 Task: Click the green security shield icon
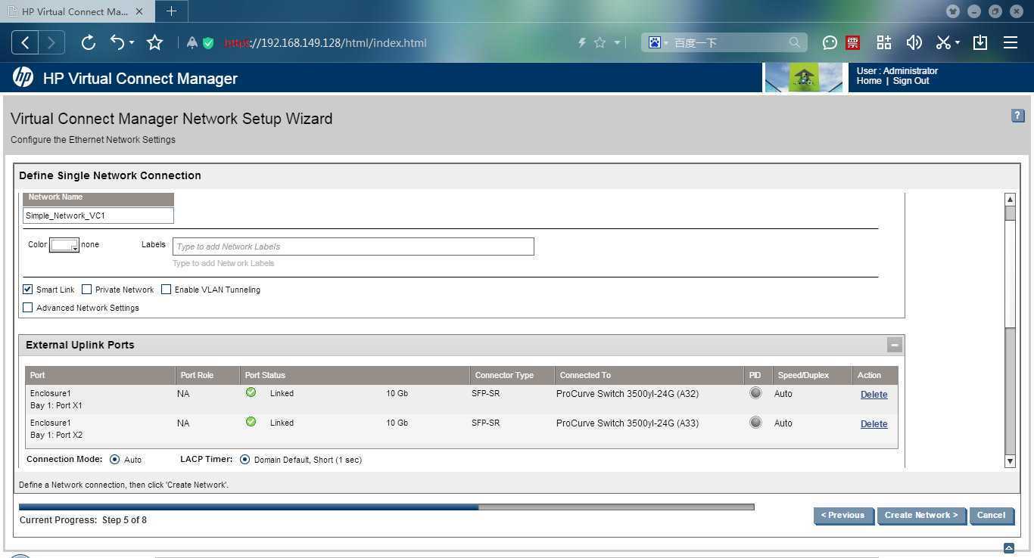click(x=208, y=43)
